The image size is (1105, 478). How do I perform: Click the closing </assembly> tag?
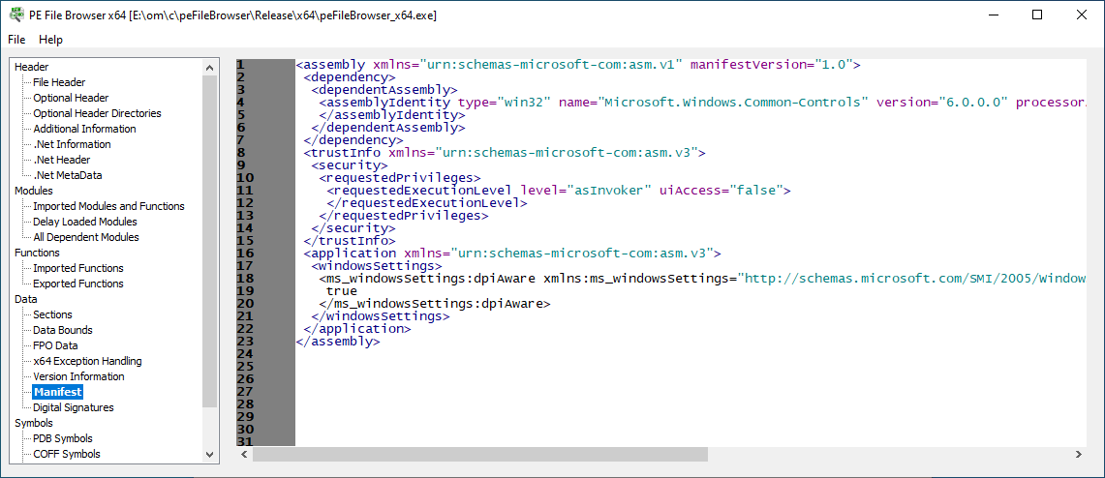338,343
